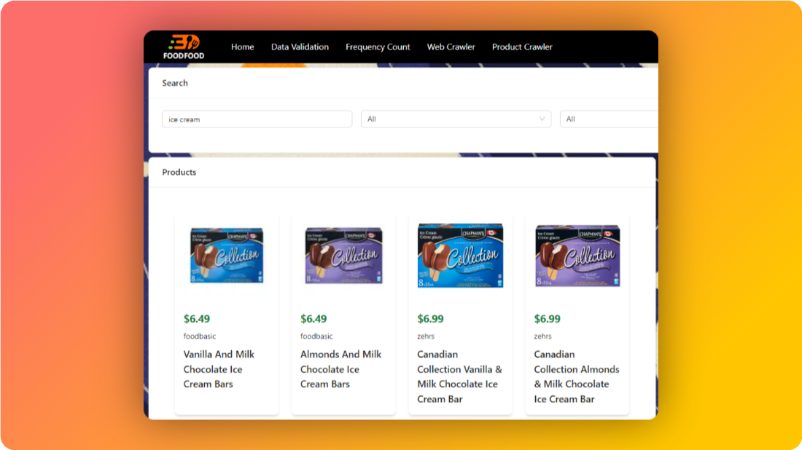The height and width of the screenshot is (450, 802).
Task: Click zehrs label on Canadian Collection Vanilla card
Action: (426, 336)
